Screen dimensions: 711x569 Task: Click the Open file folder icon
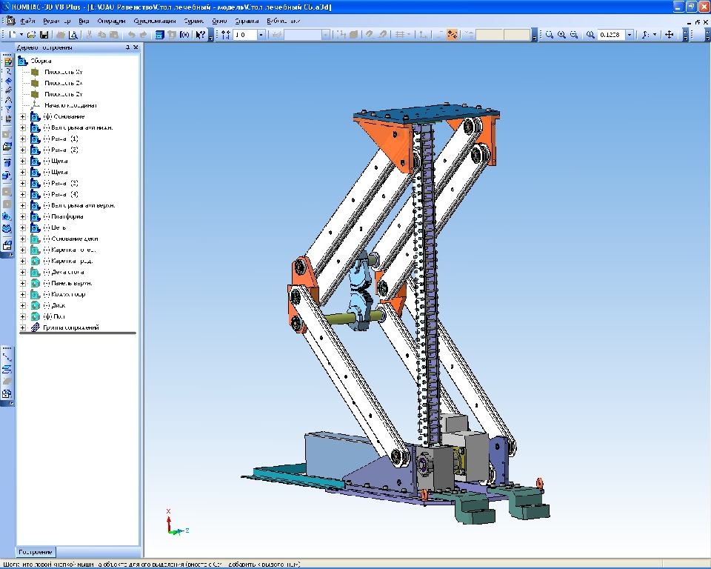pos(32,35)
